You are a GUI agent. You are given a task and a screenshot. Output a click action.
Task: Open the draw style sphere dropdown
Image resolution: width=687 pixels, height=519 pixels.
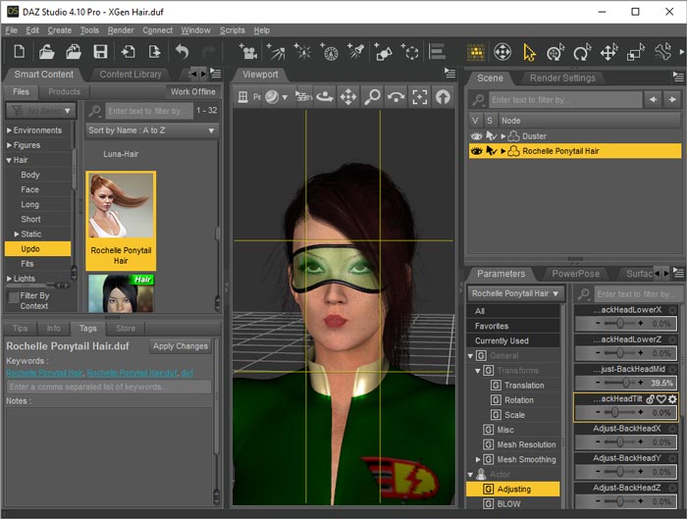[277, 97]
